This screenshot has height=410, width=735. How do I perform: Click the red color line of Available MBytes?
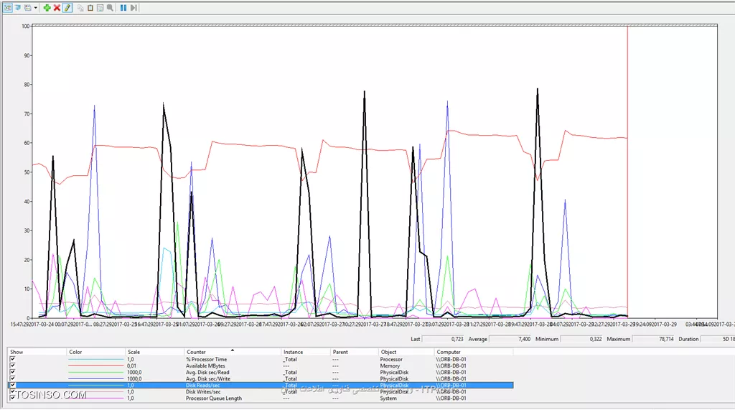(96, 366)
